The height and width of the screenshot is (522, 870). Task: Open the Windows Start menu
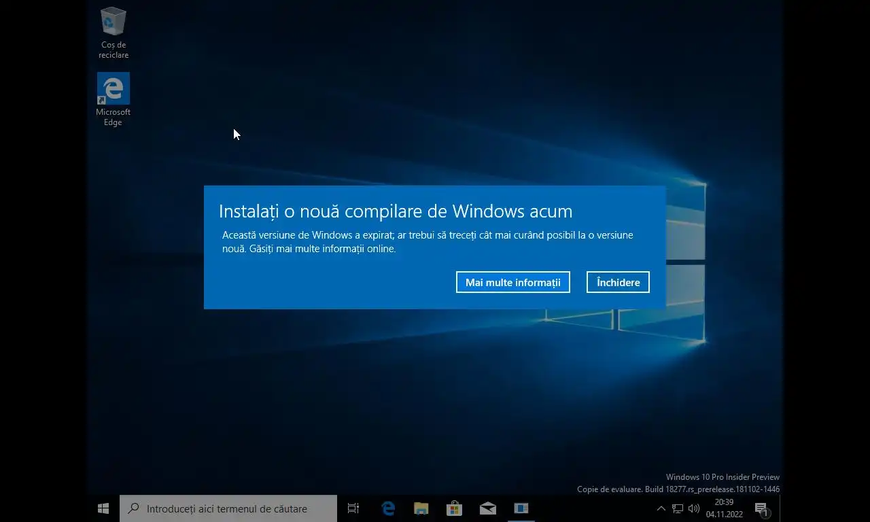(103, 508)
